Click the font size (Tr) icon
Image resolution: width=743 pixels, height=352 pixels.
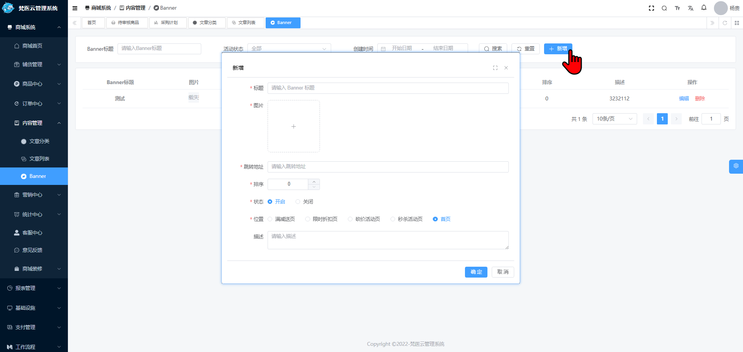pyautogui.click(x=677, y=8)
